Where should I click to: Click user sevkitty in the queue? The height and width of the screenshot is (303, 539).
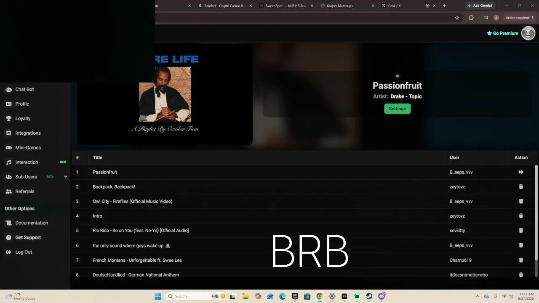point(457,231)
